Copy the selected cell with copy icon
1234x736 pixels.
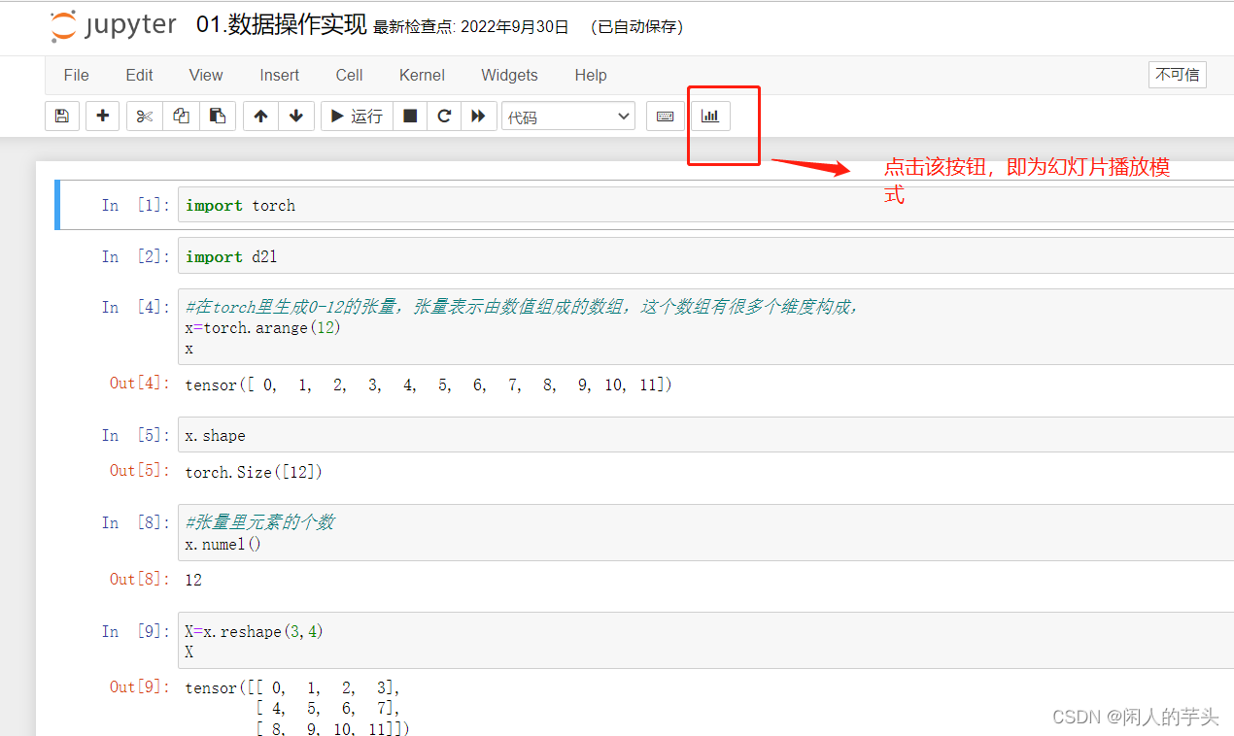click(181, 115)
